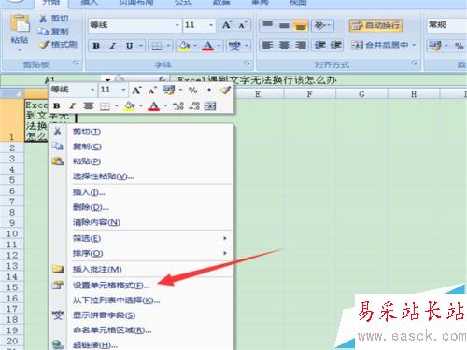Click increase indent in the ribbon
Image resolution: width=467 pixels, height=350 pixels.
tap(335, 46)
